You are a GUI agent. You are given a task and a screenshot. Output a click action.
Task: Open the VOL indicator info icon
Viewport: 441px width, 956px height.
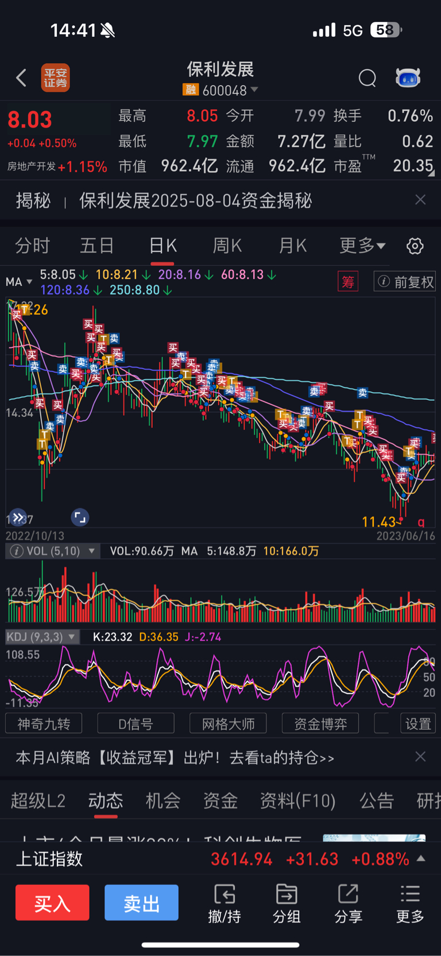pos(17,551)
